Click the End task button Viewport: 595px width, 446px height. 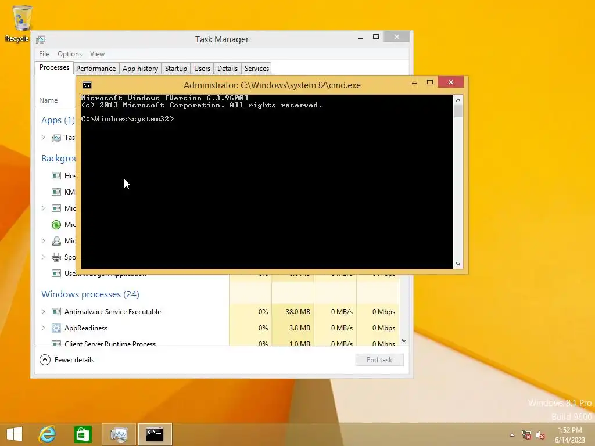[379, 360]
